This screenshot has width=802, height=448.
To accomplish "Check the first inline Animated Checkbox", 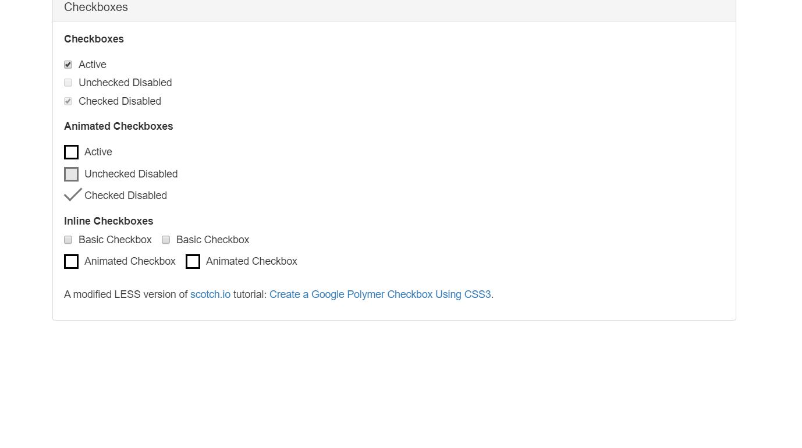I will tap(71, 261).
